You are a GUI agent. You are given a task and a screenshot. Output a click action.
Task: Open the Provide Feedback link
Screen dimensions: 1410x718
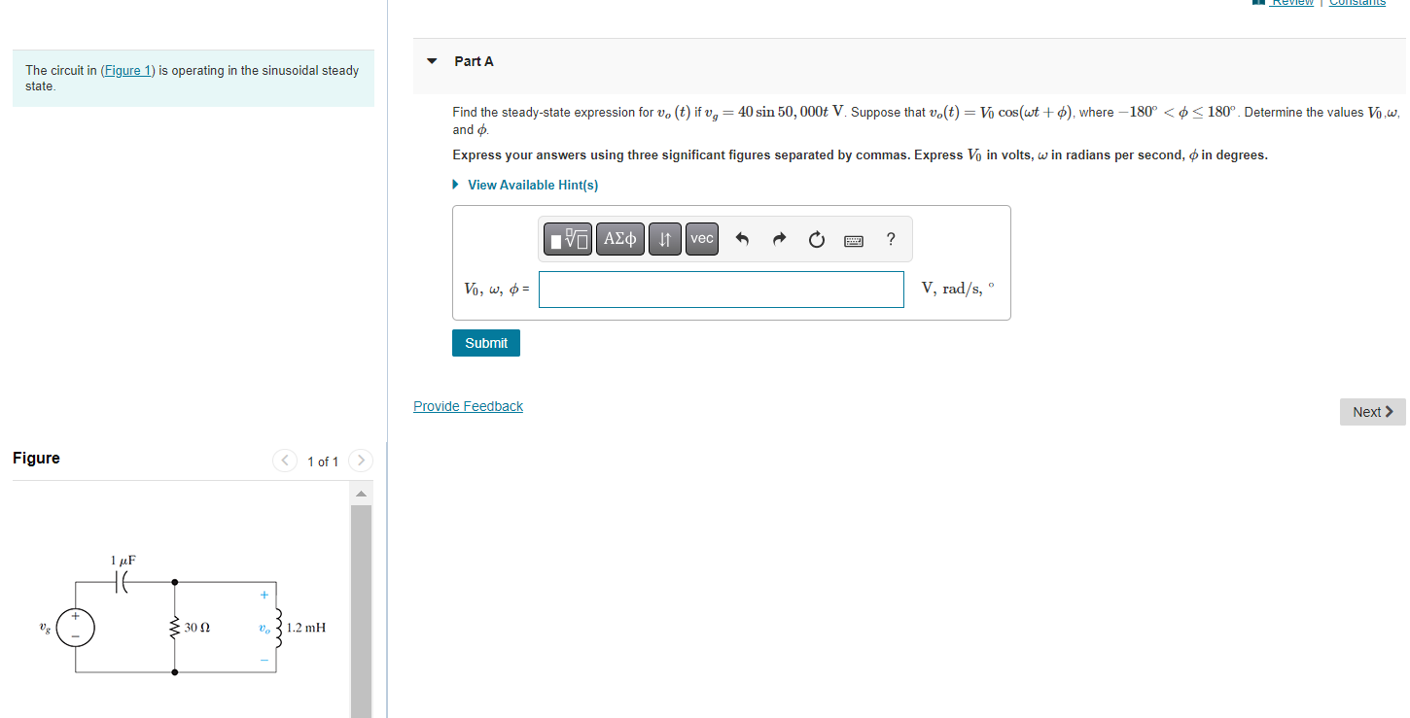(468, 406)
